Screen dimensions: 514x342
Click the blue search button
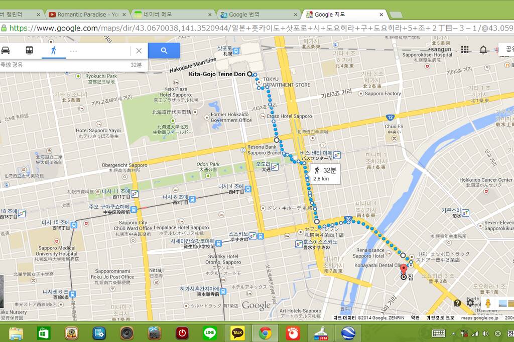(x=164, y=51)
